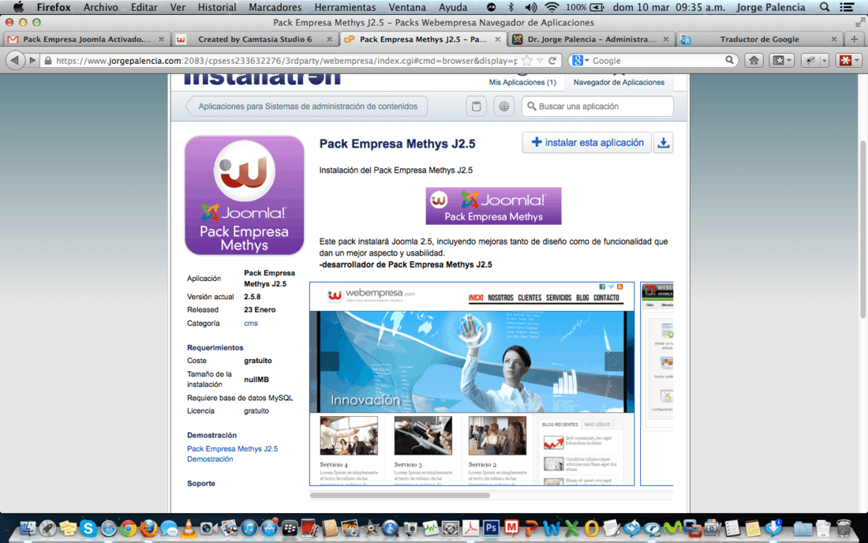Click the download icon beside install button

[663, 143]
